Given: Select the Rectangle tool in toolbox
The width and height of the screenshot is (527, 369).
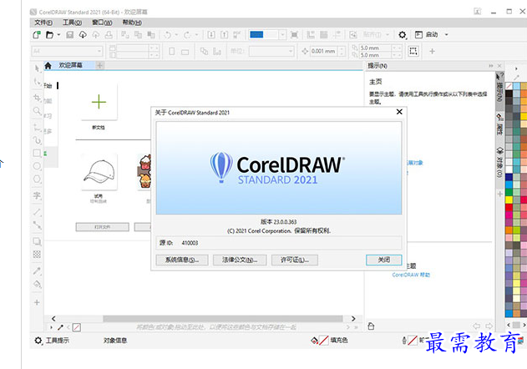Looking at the screenshot, I should point(37,154).
